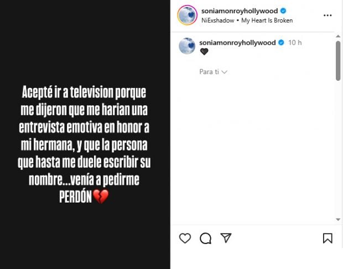
Task: Click the post image with text
Action: (x=85, y=134)
